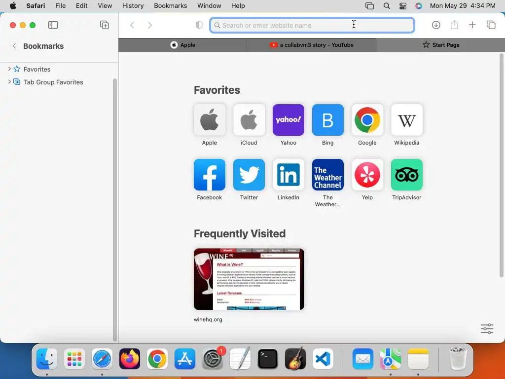Open Maps from the Dock
This screenshot has width=505, height=379.
click(x=391, y=359)
